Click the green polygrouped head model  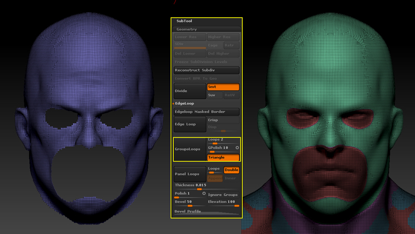(329, 119)
